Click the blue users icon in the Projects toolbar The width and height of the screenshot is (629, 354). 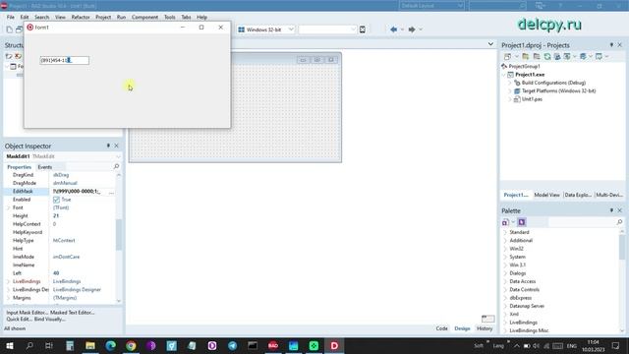click(x=557, y=57)
